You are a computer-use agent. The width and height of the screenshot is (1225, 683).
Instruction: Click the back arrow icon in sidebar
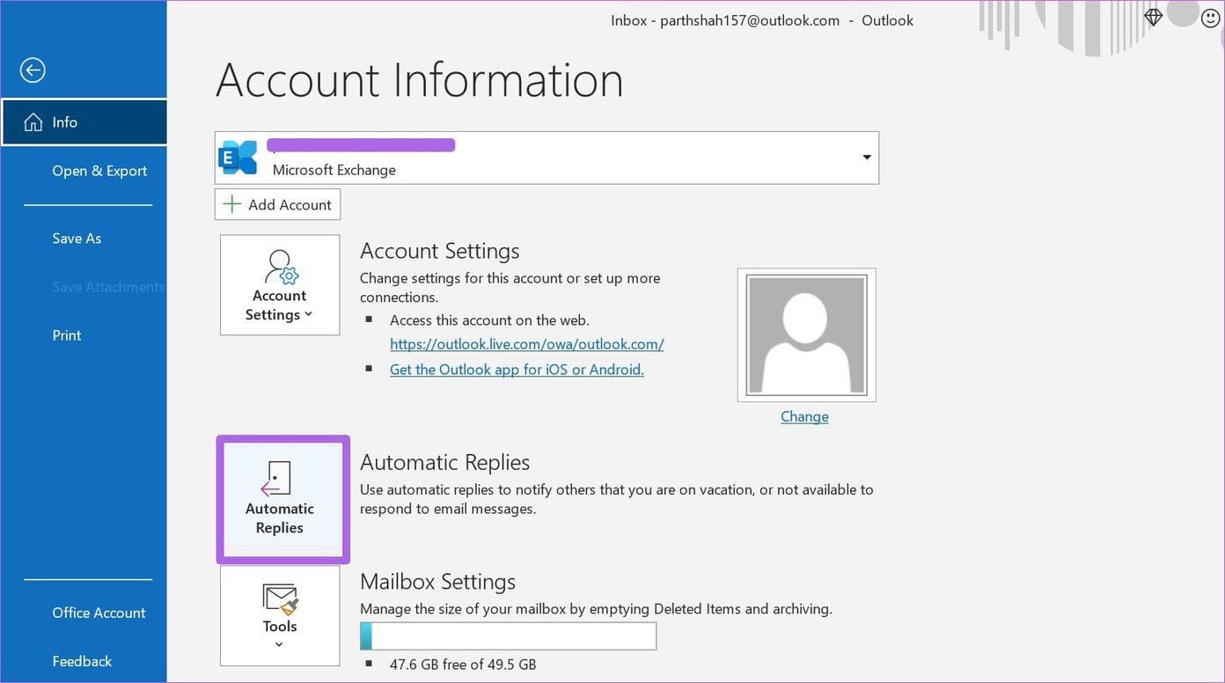[33, 70]
